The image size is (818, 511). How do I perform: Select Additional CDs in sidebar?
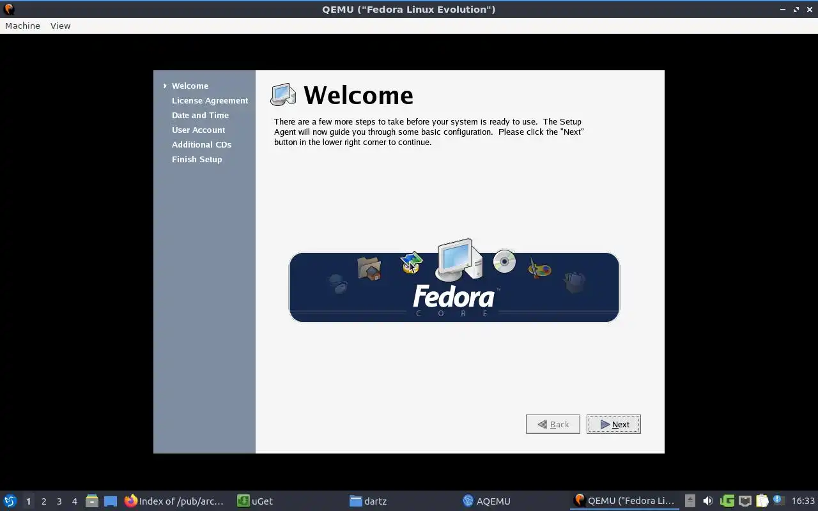click(x=201, y=144)
